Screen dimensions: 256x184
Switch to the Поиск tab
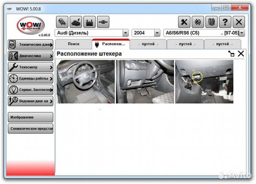[x=73, y=44]
